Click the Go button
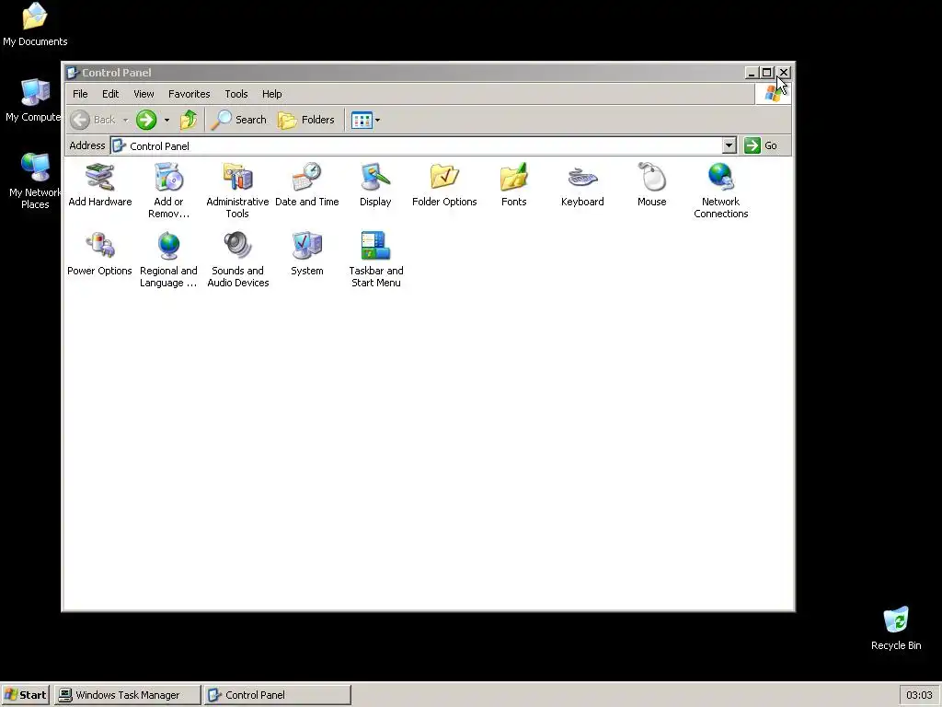Screen dimensions: 942x707 [x=761, y=145]
